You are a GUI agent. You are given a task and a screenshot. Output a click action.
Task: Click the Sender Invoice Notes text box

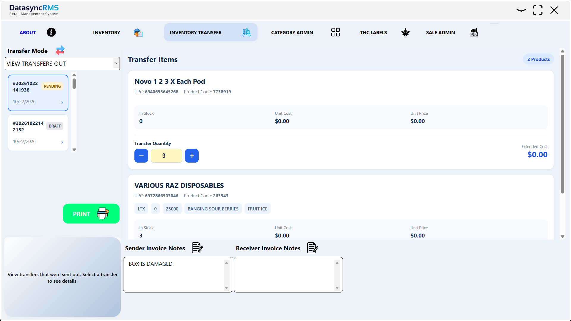pos(178,275)
